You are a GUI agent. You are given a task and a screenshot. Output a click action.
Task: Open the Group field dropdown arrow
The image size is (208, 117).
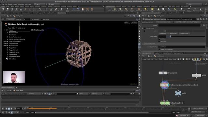click(202, 25)
